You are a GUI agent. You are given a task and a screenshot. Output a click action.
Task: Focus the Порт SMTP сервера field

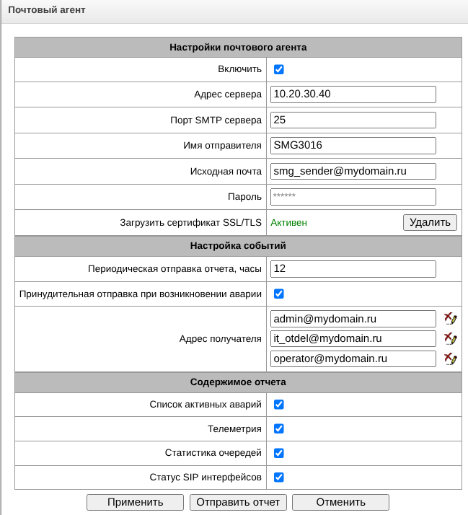coord(353,120)
